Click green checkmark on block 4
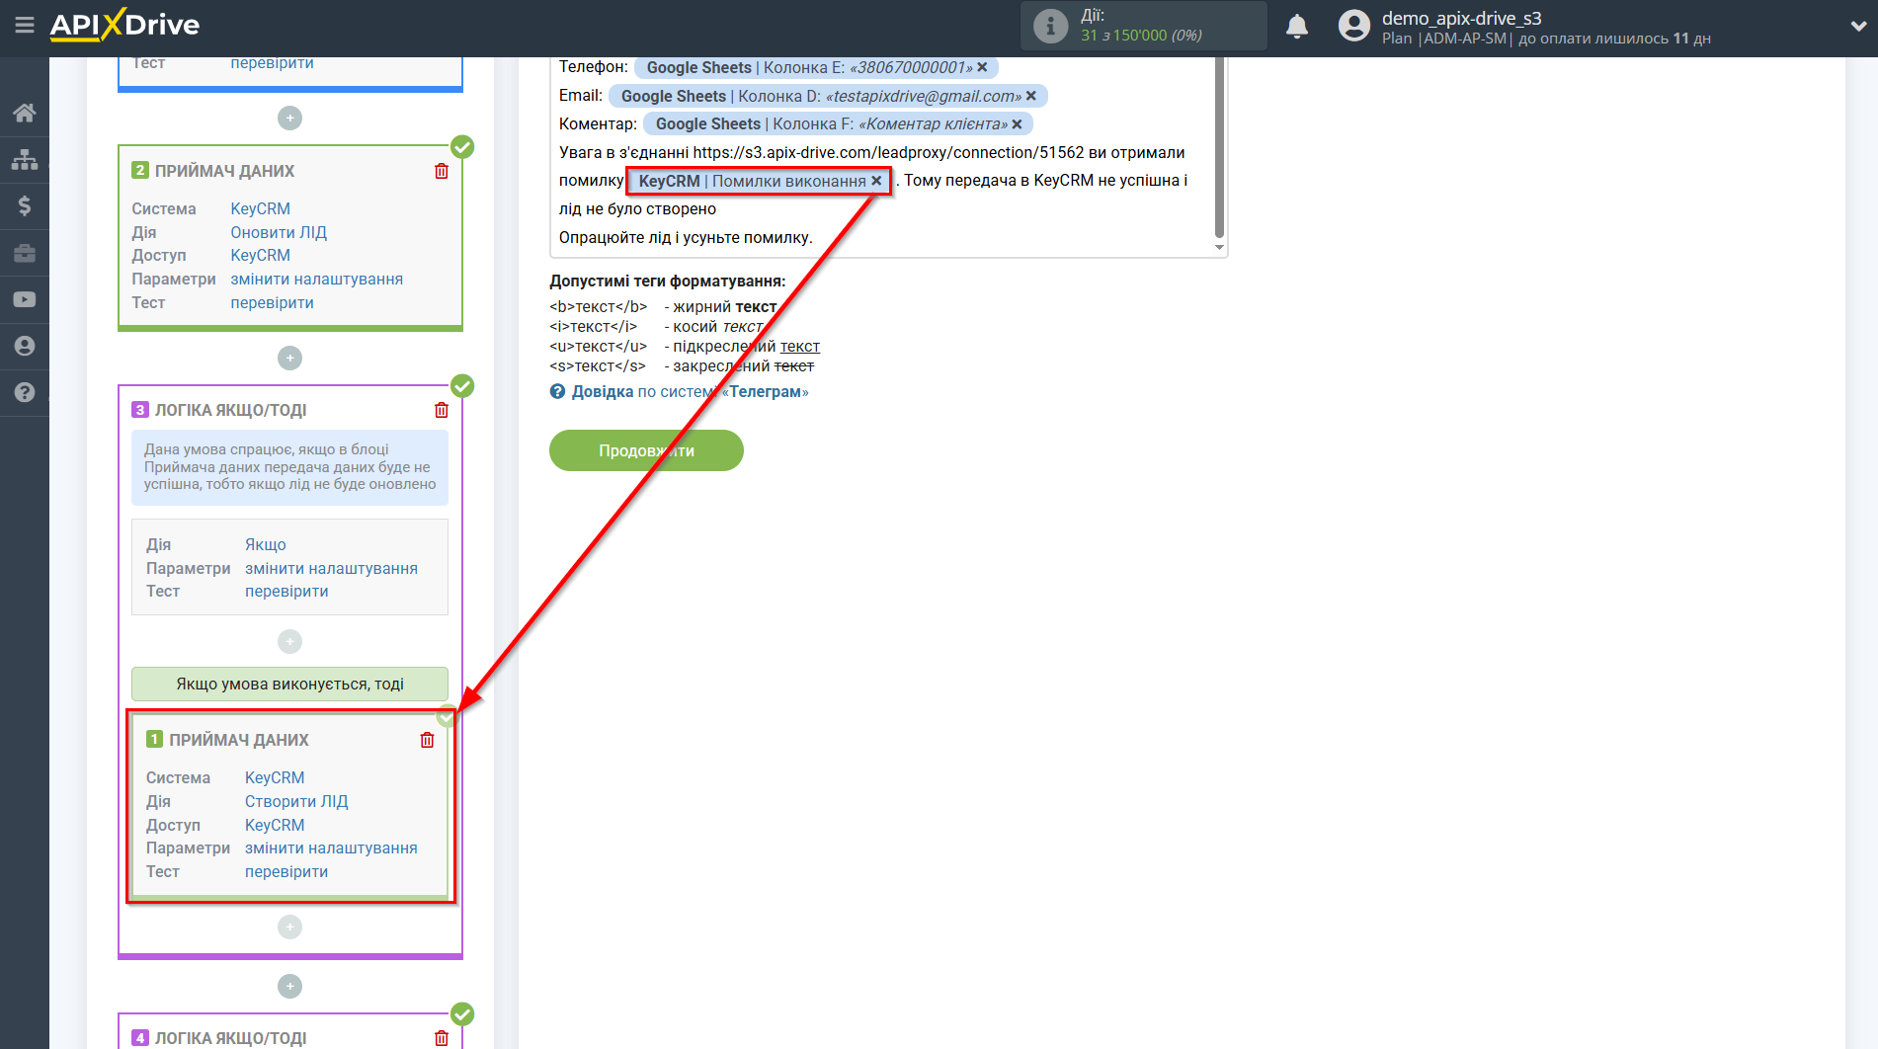 (x=462, y=1014)
